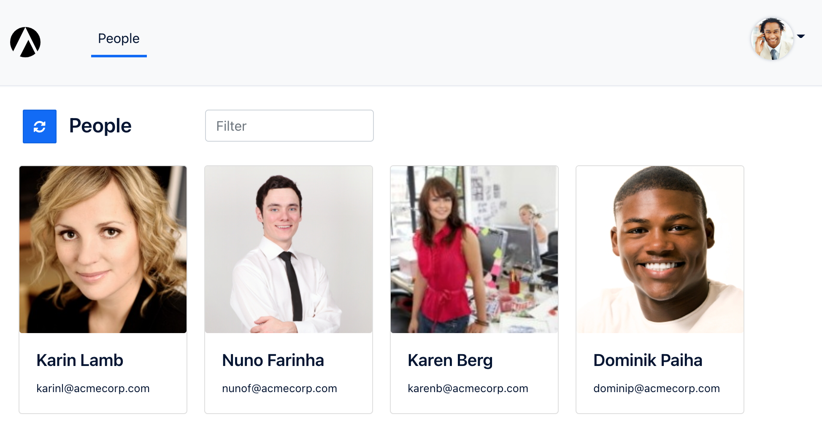This screenshot has height=425, width=822.
Task: Click the Karin Lamb name
Action: [80, 360]
